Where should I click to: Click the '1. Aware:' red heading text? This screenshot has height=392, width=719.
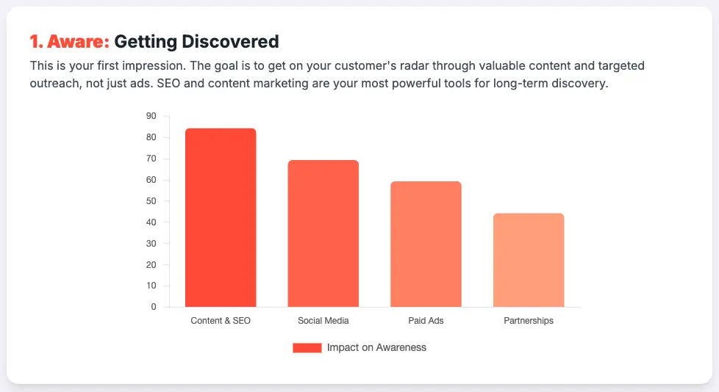tap(70, 42)
